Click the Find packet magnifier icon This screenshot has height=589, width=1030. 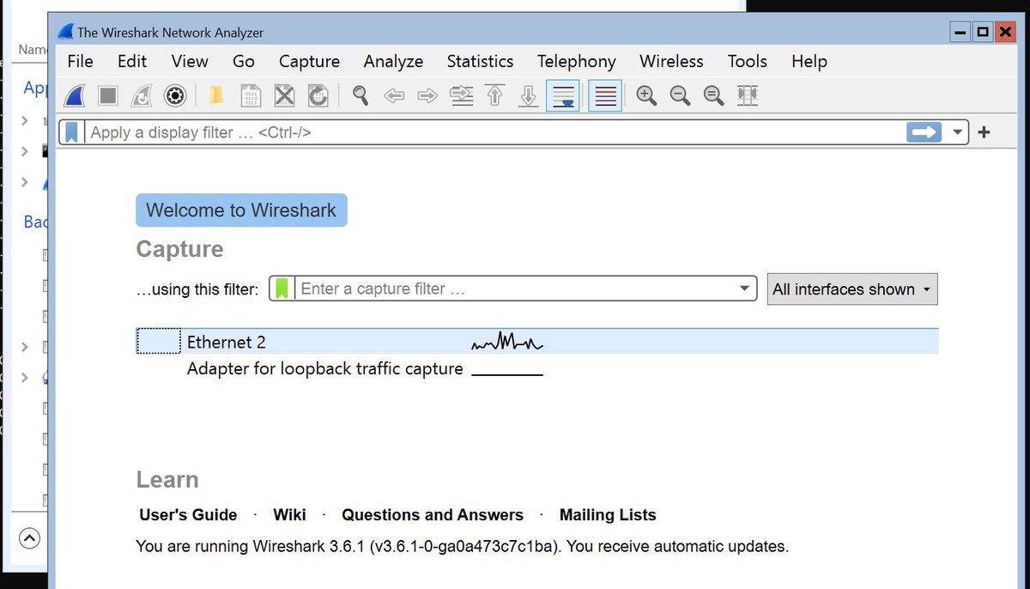[360, 95]
